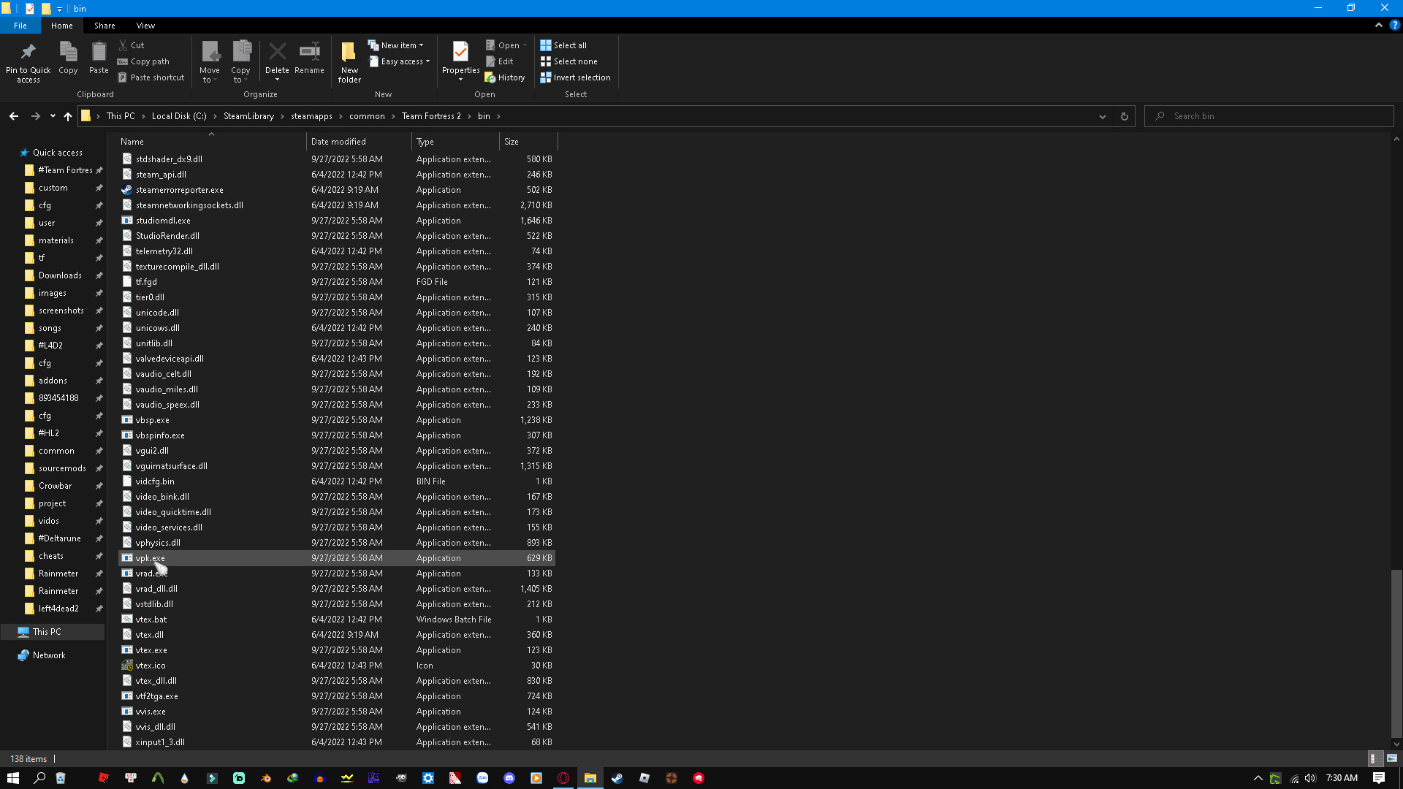Open Steam from the taskbar
Image resolution: width=1403 pixels, height=789 pixels.
[x=617, y=778]
